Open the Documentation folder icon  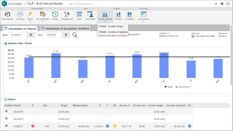[x=43, y=14]
